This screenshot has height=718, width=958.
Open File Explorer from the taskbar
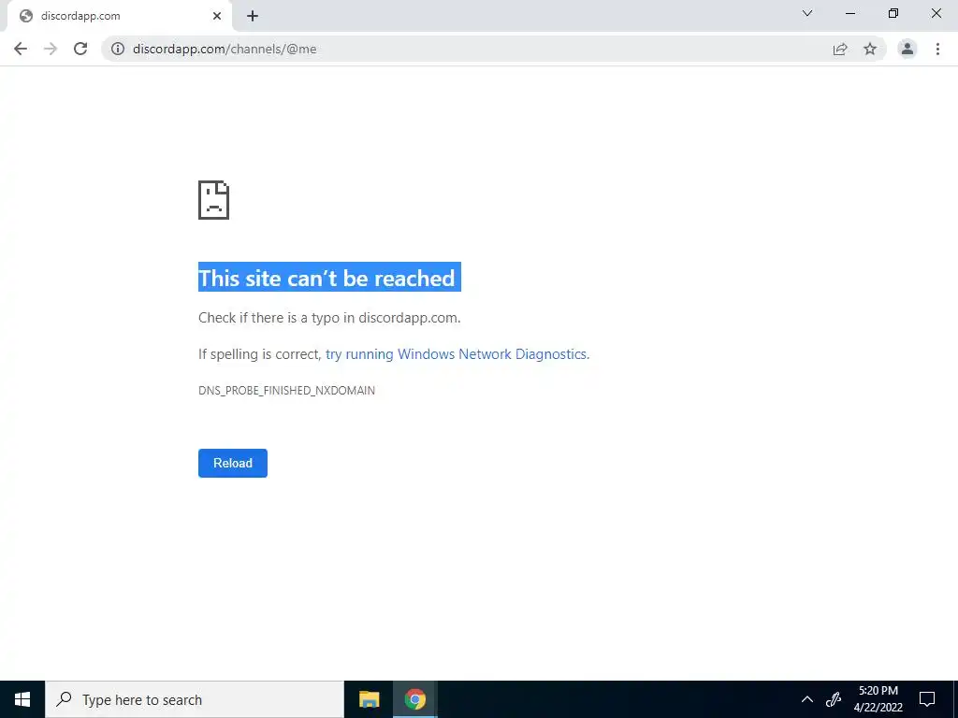click(369, 699)
